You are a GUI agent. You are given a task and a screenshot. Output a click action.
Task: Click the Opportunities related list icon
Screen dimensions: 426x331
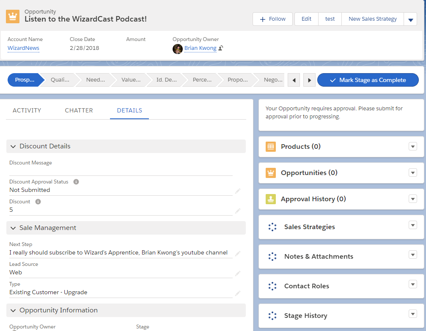pyautogui.click(x=271, y=172)
